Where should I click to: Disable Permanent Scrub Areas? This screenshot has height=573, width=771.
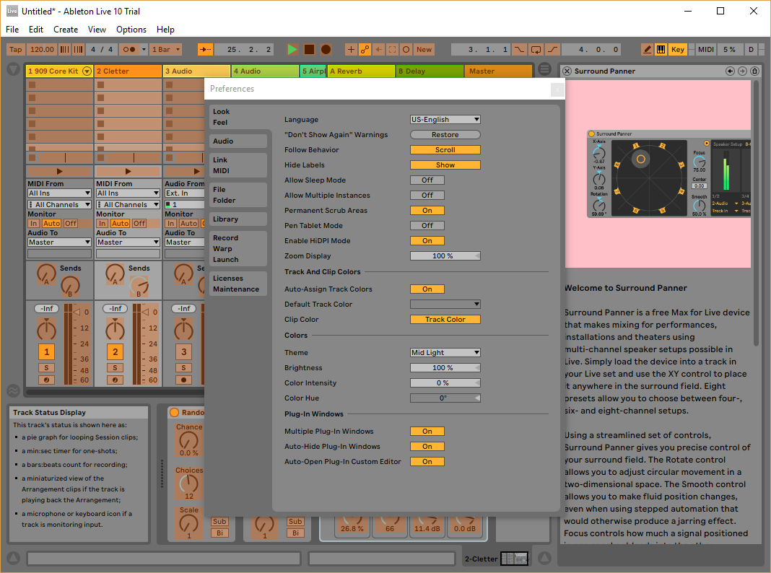point(427,211)
